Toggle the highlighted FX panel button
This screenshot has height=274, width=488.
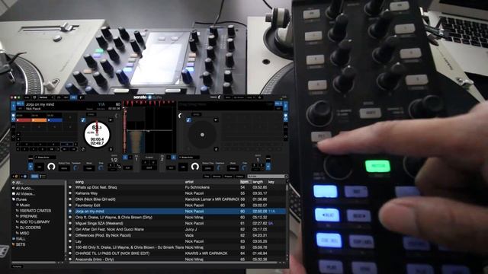point(73,97)
